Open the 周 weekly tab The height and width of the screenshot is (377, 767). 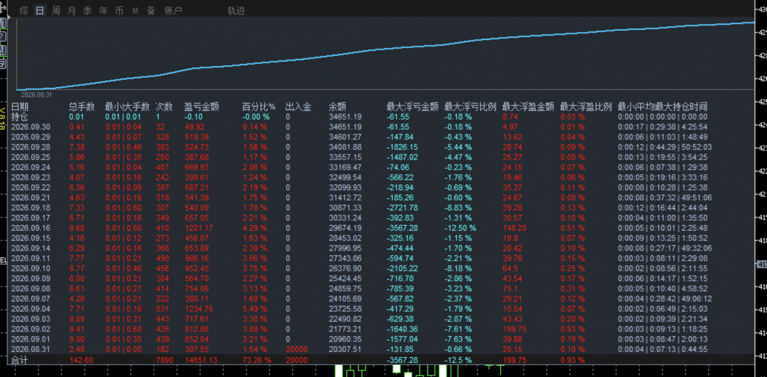56,11
